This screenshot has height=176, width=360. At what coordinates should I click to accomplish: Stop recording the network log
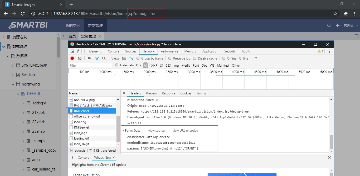pyautogui.click(x=72, y=58)
